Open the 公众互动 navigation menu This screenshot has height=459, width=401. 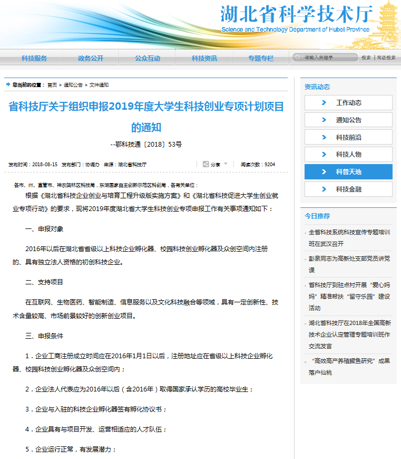(x=148, y=58)
